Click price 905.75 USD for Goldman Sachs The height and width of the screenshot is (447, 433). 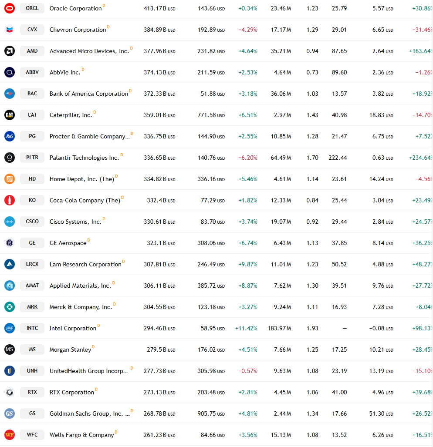211,413
